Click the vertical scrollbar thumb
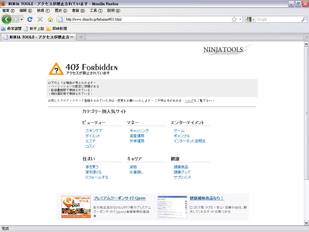Viewport: 309px width, 232px height. point(307,113)
